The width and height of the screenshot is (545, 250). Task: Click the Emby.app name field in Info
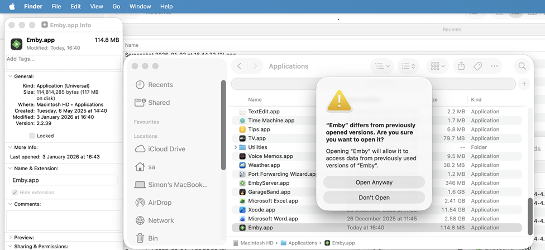click(64, 180)
